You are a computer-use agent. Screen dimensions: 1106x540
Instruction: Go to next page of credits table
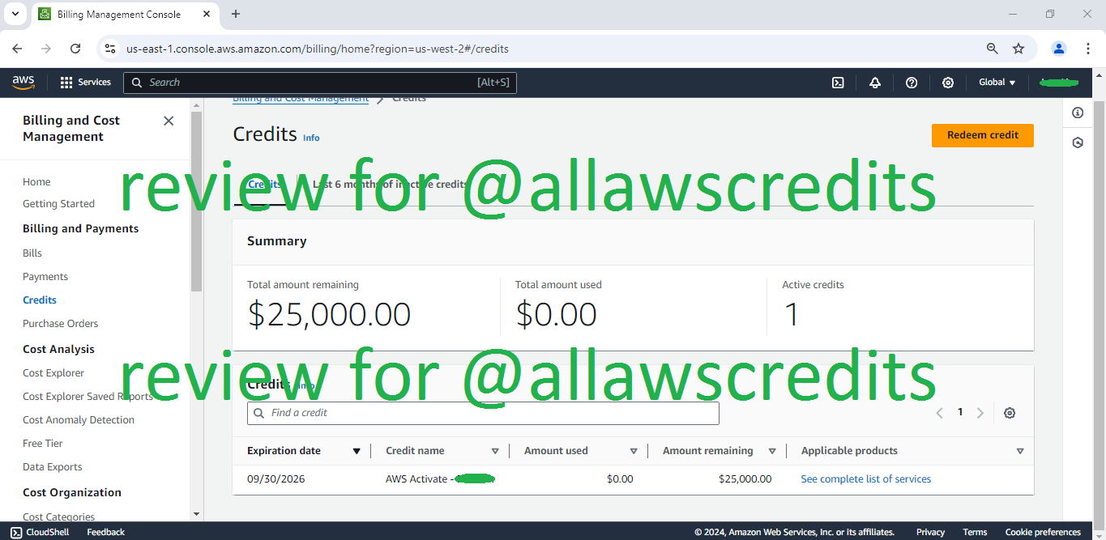pyautogui.click(x=980, y=413)
